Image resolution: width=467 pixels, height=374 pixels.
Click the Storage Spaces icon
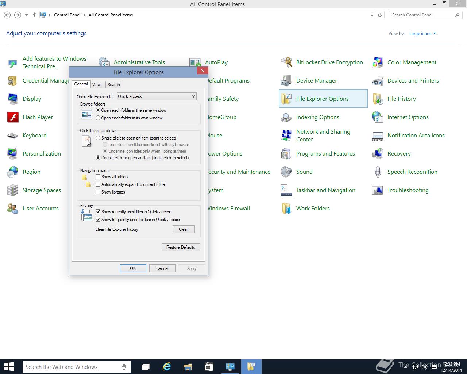coord(12,190)
